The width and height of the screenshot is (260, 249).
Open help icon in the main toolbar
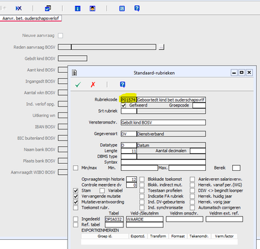click(137, 8)
